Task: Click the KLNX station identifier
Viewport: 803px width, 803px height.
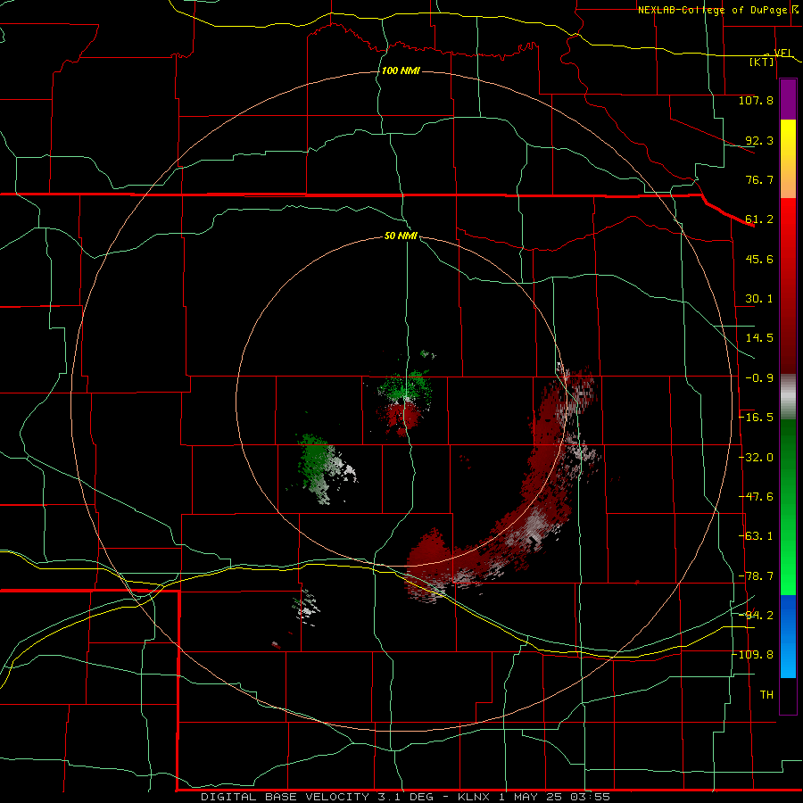Action: tap(474, 797)
